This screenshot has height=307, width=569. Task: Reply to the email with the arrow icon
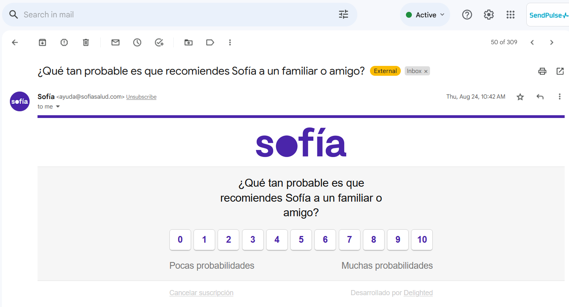[540, 97]
